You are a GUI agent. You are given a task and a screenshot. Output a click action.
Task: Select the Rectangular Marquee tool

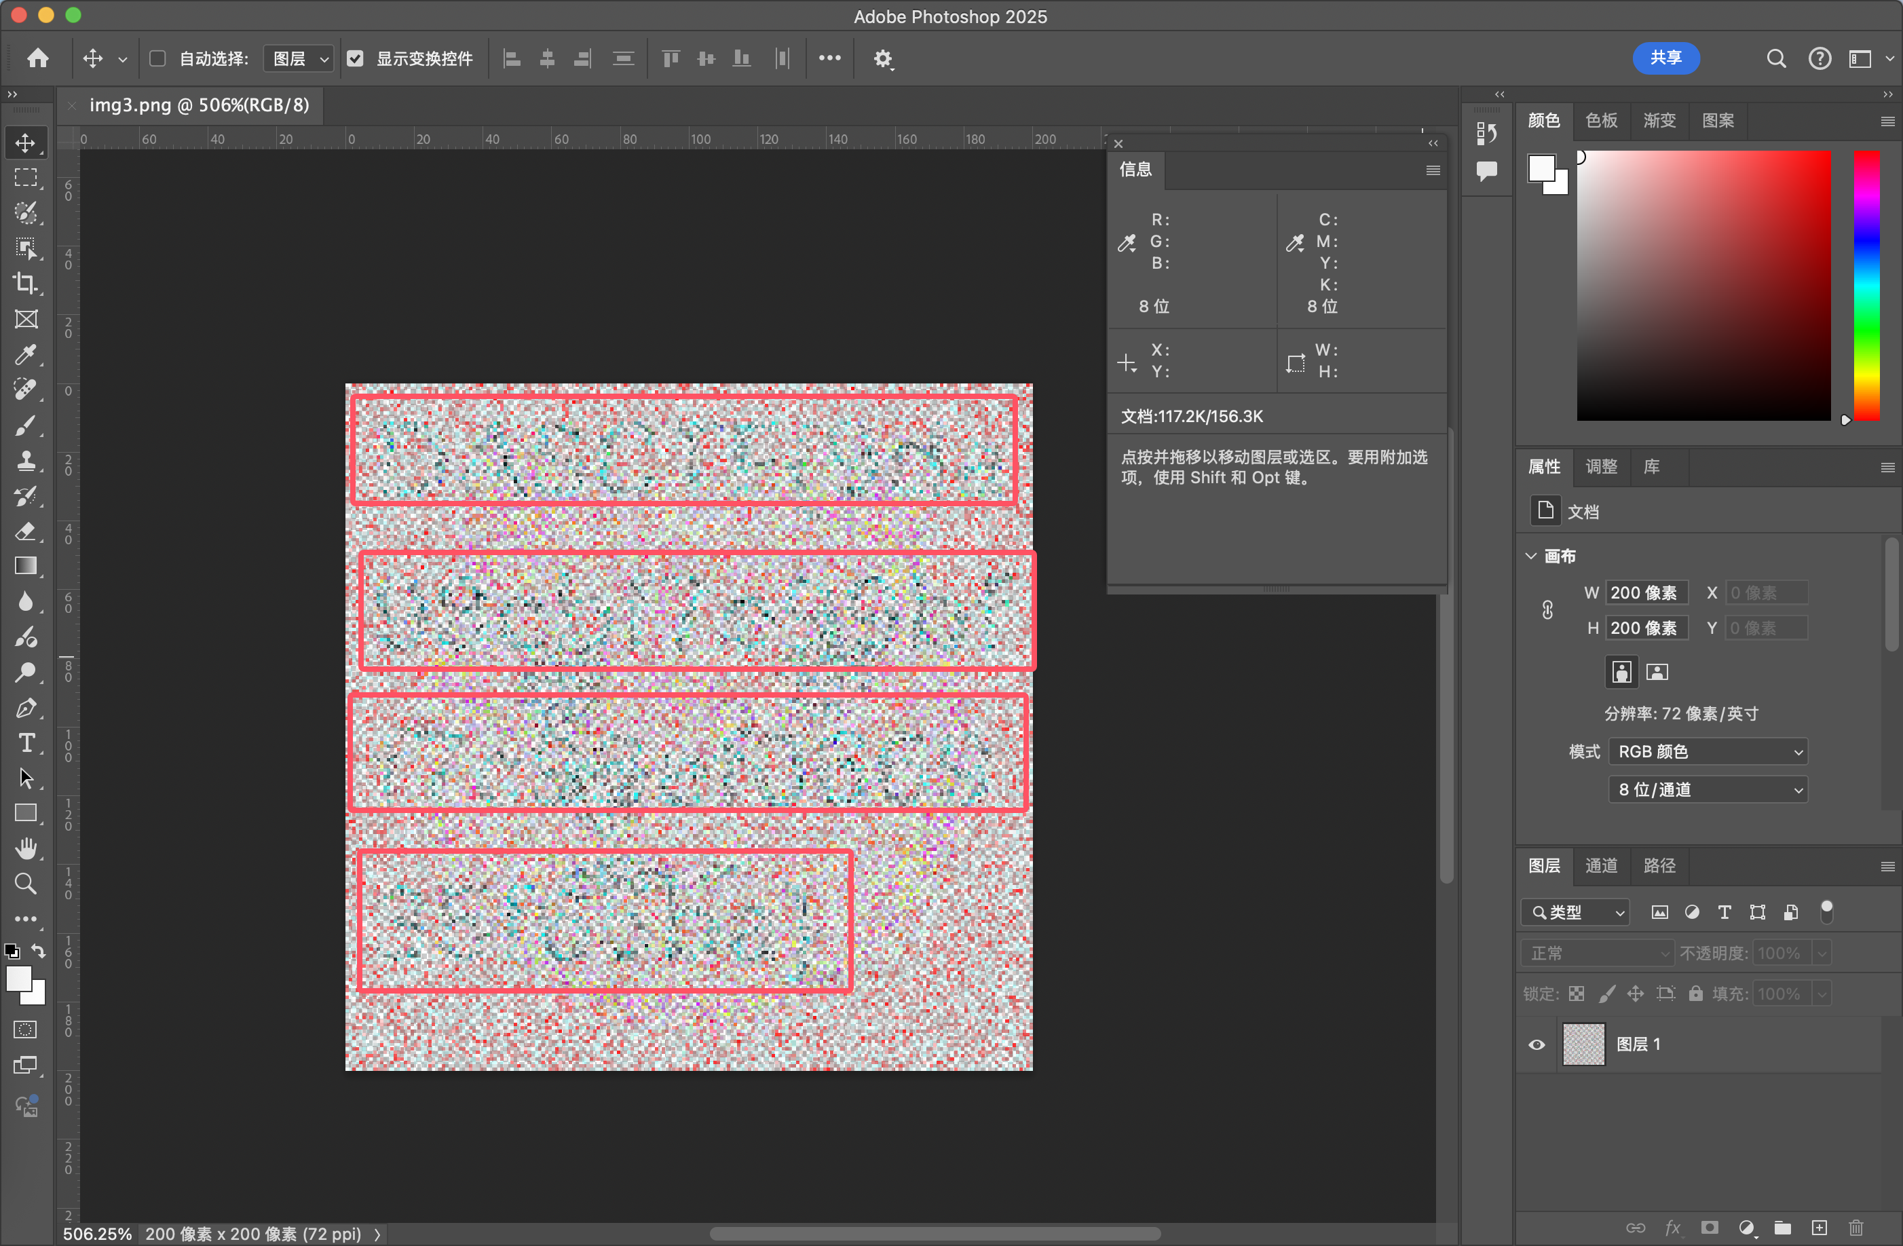point(26,178)
